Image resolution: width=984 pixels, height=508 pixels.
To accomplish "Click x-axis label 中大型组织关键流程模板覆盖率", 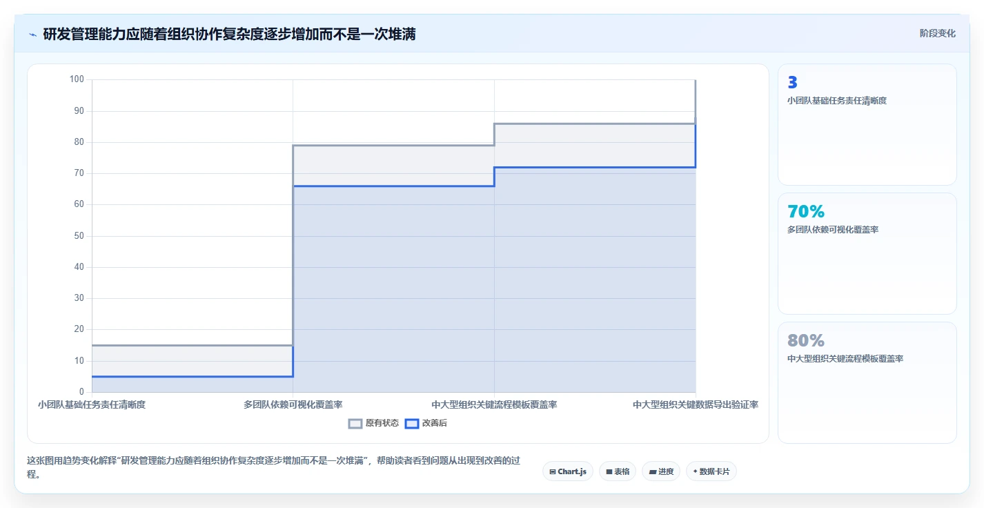I will (494, 404).
